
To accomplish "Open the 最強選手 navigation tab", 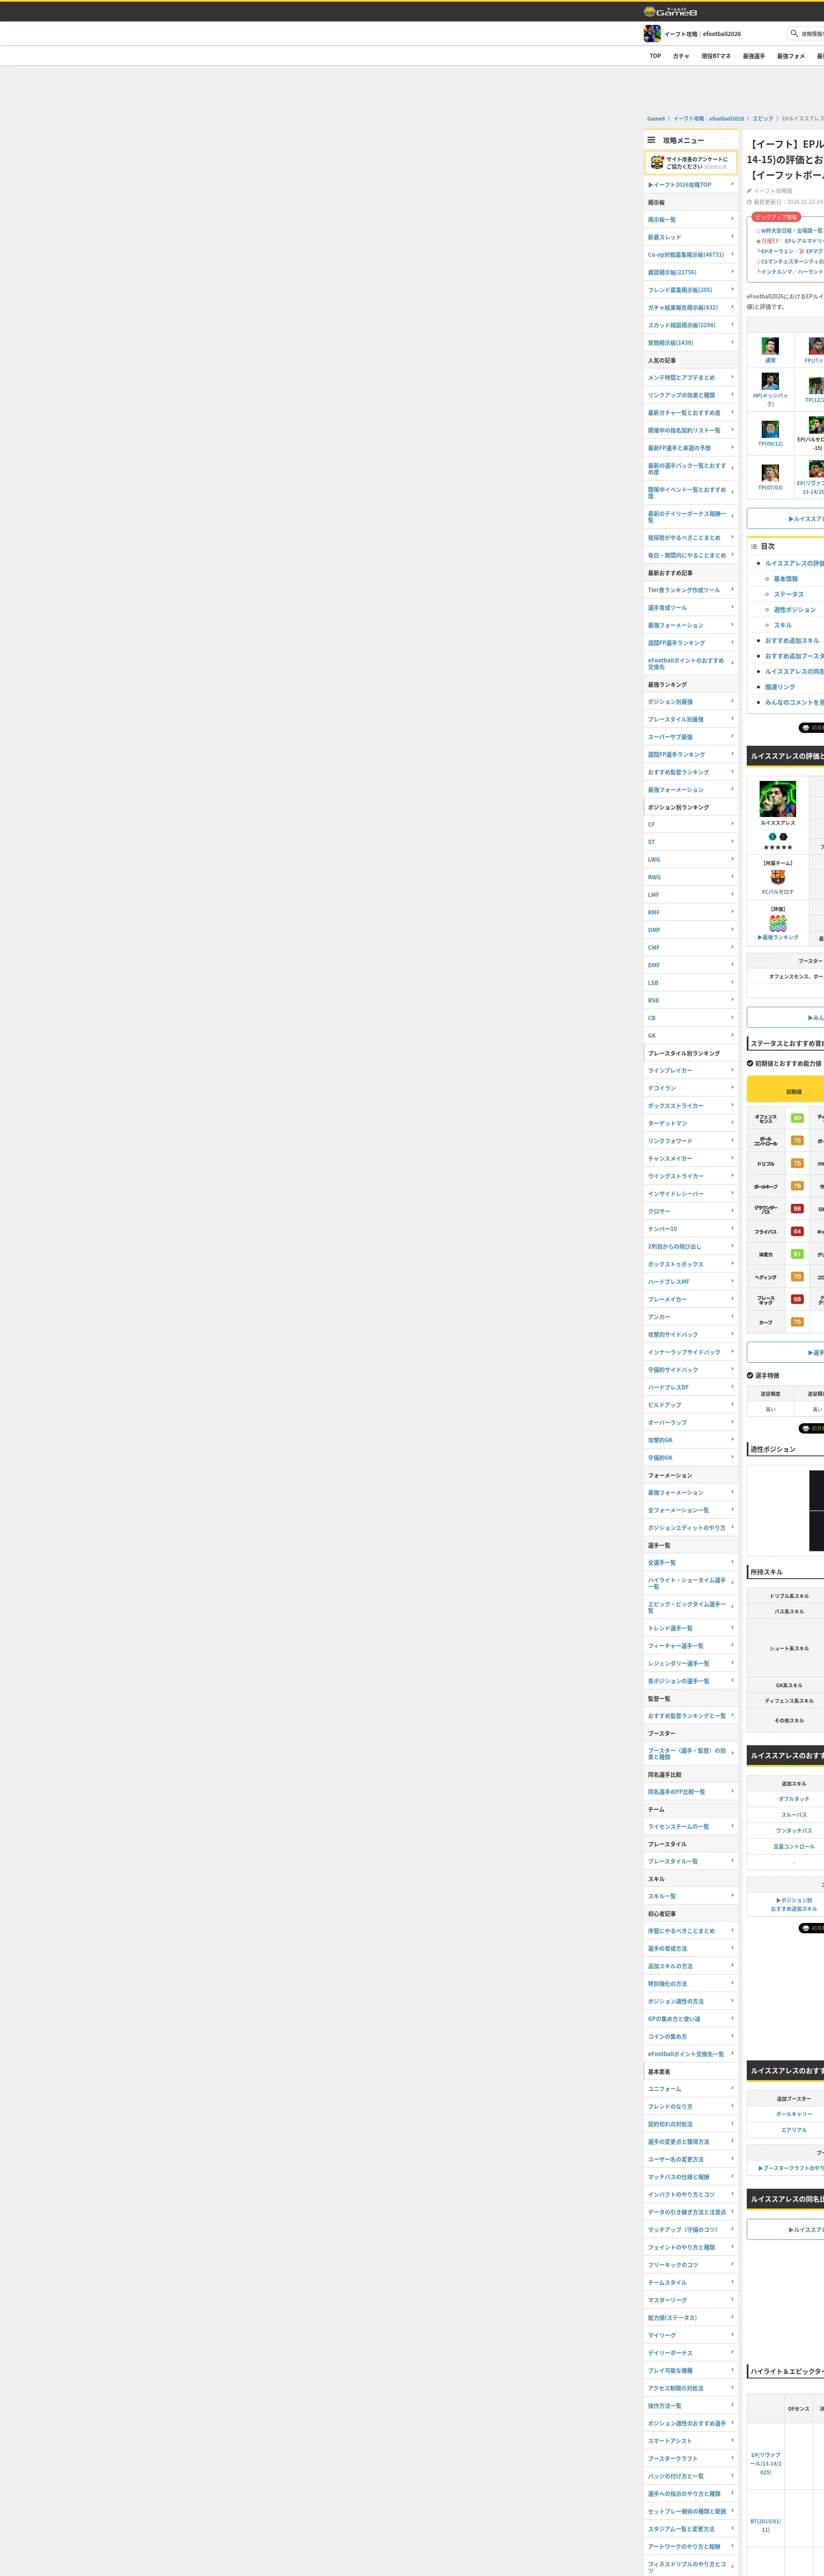I will 753,56.
